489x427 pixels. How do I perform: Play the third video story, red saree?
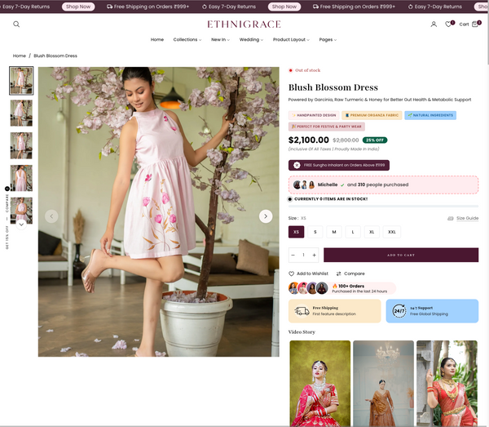coord(447,384)
